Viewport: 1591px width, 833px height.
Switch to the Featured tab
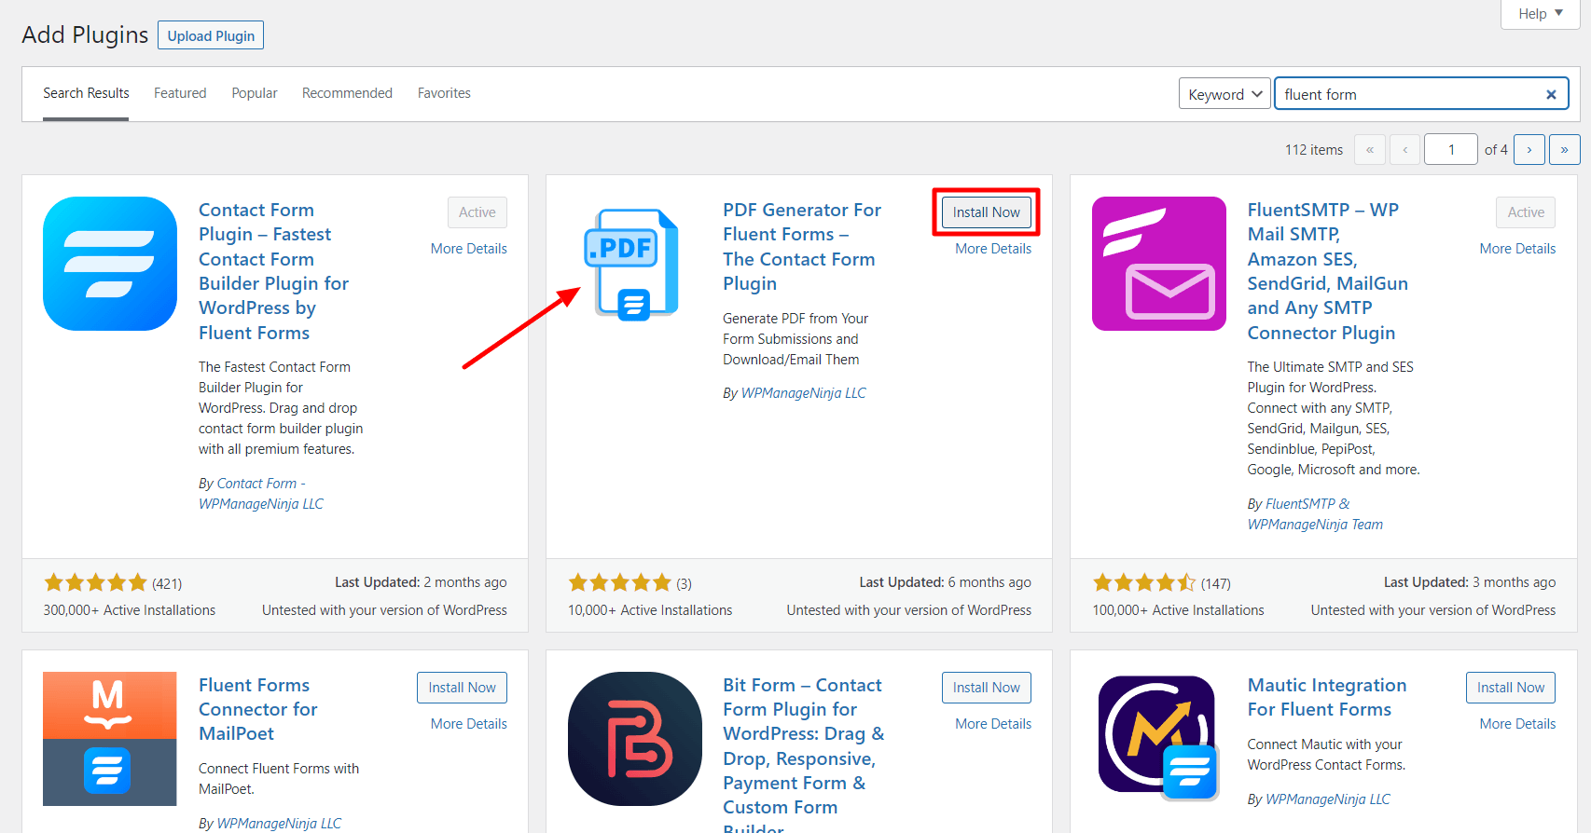click(180, 93)
